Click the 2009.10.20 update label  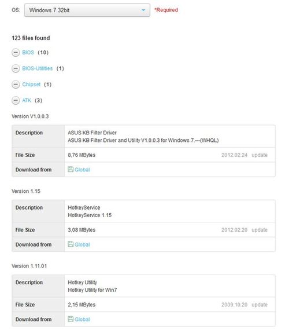tap(244, 305)
